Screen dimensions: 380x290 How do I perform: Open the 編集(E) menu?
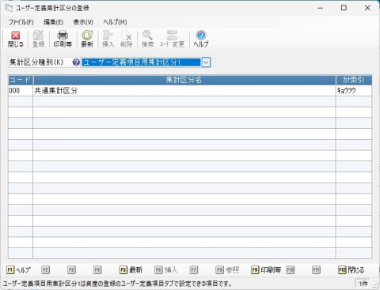[53, 22]
